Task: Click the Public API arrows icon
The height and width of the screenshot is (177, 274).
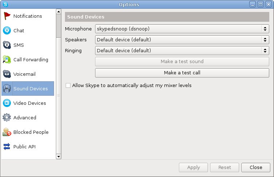Action: tap(7, 147)
